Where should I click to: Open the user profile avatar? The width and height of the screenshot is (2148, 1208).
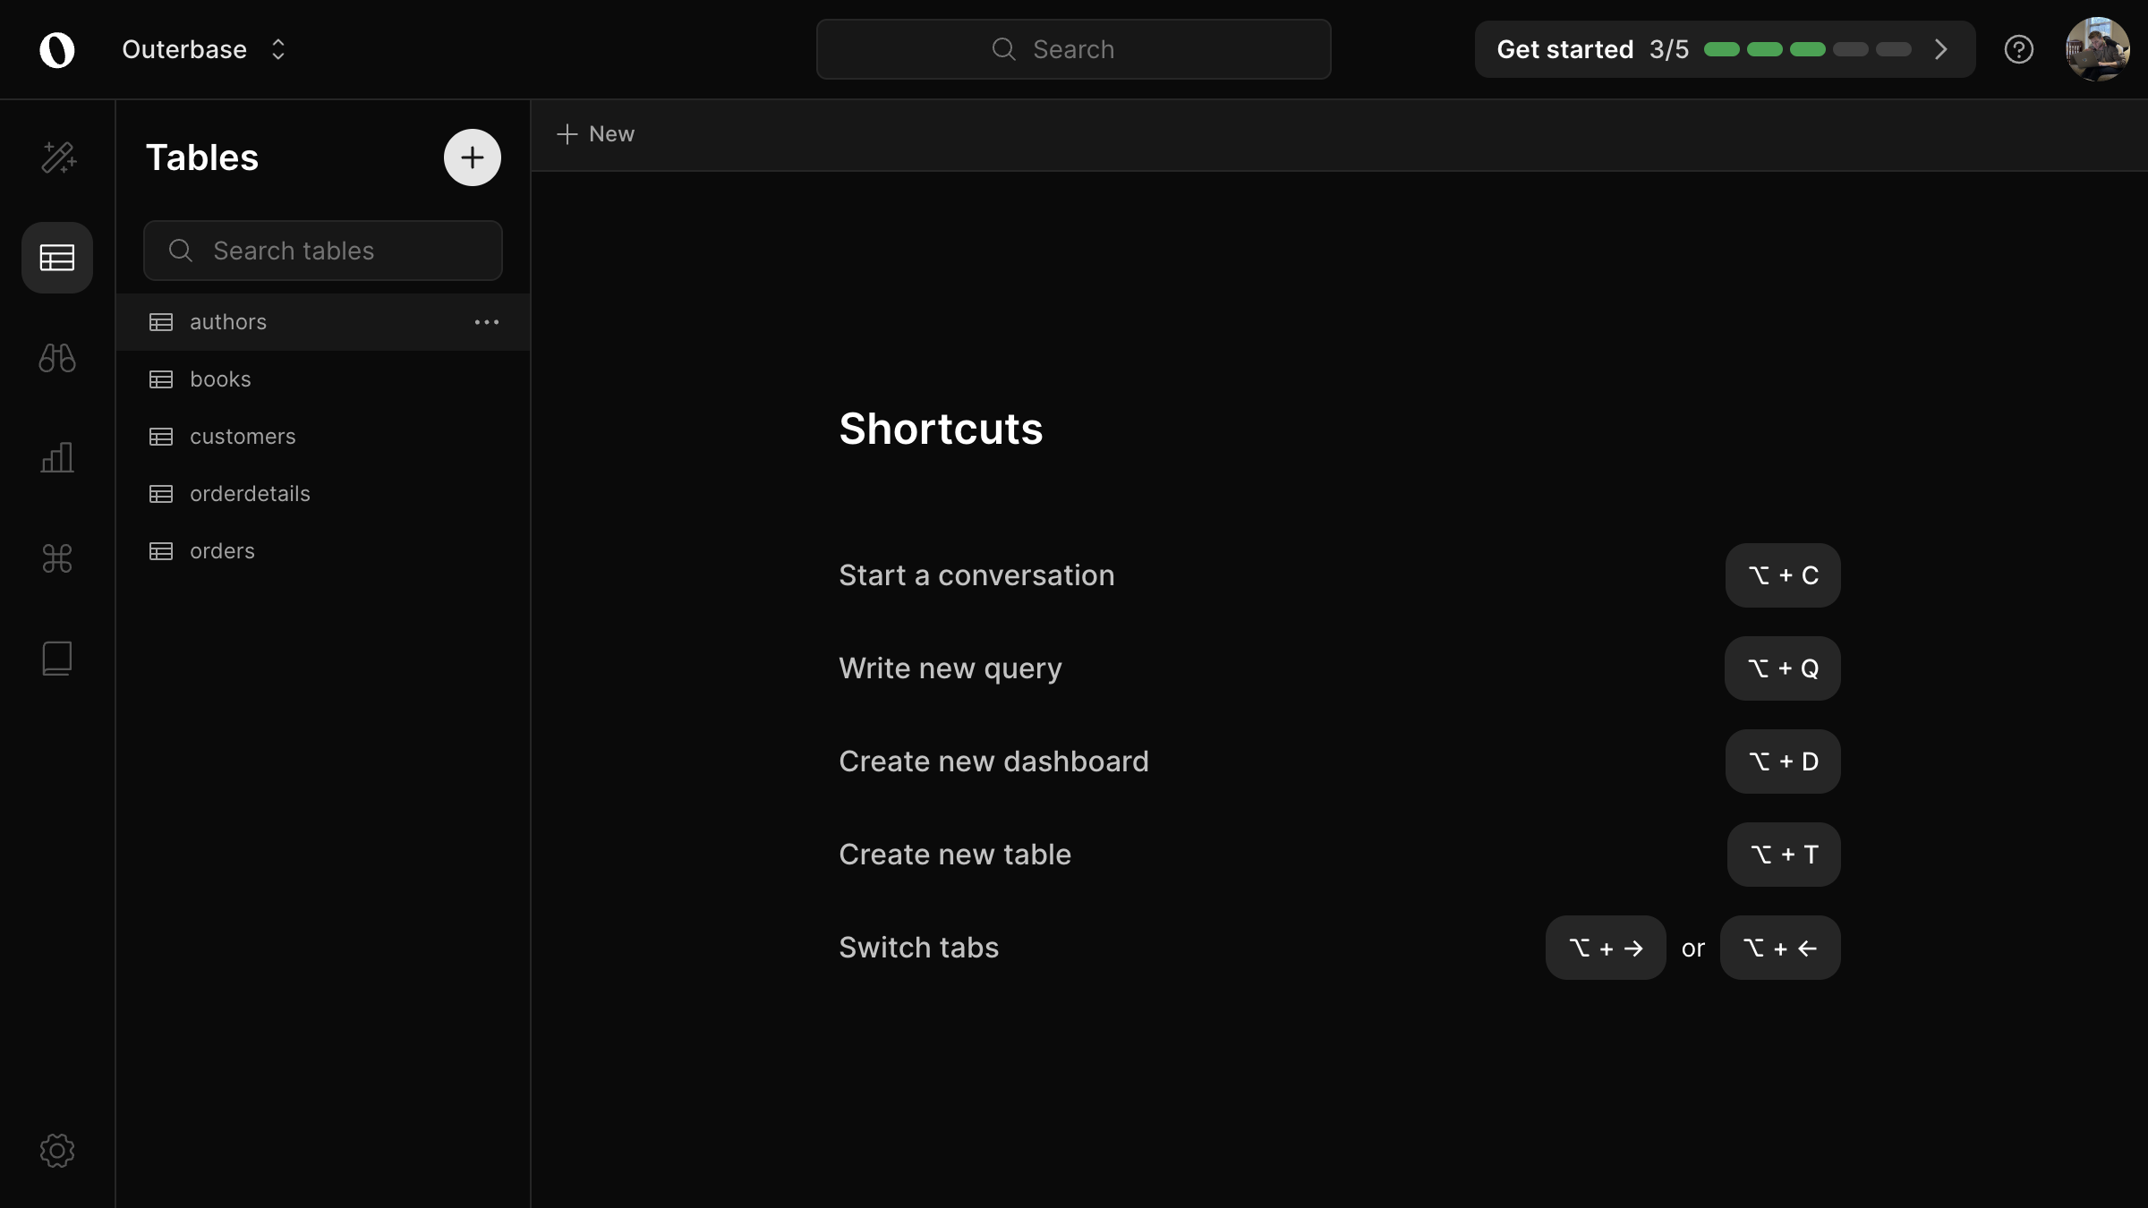pos(2096,49)
